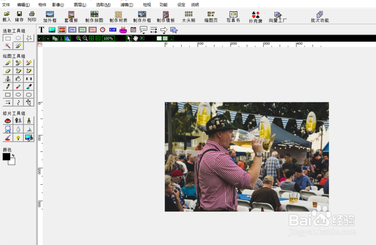Image resolution: width=376 pixels, height=245 pixels.
Task: Select the polygon lasso selection tool
Action: [x=29, y=38]
